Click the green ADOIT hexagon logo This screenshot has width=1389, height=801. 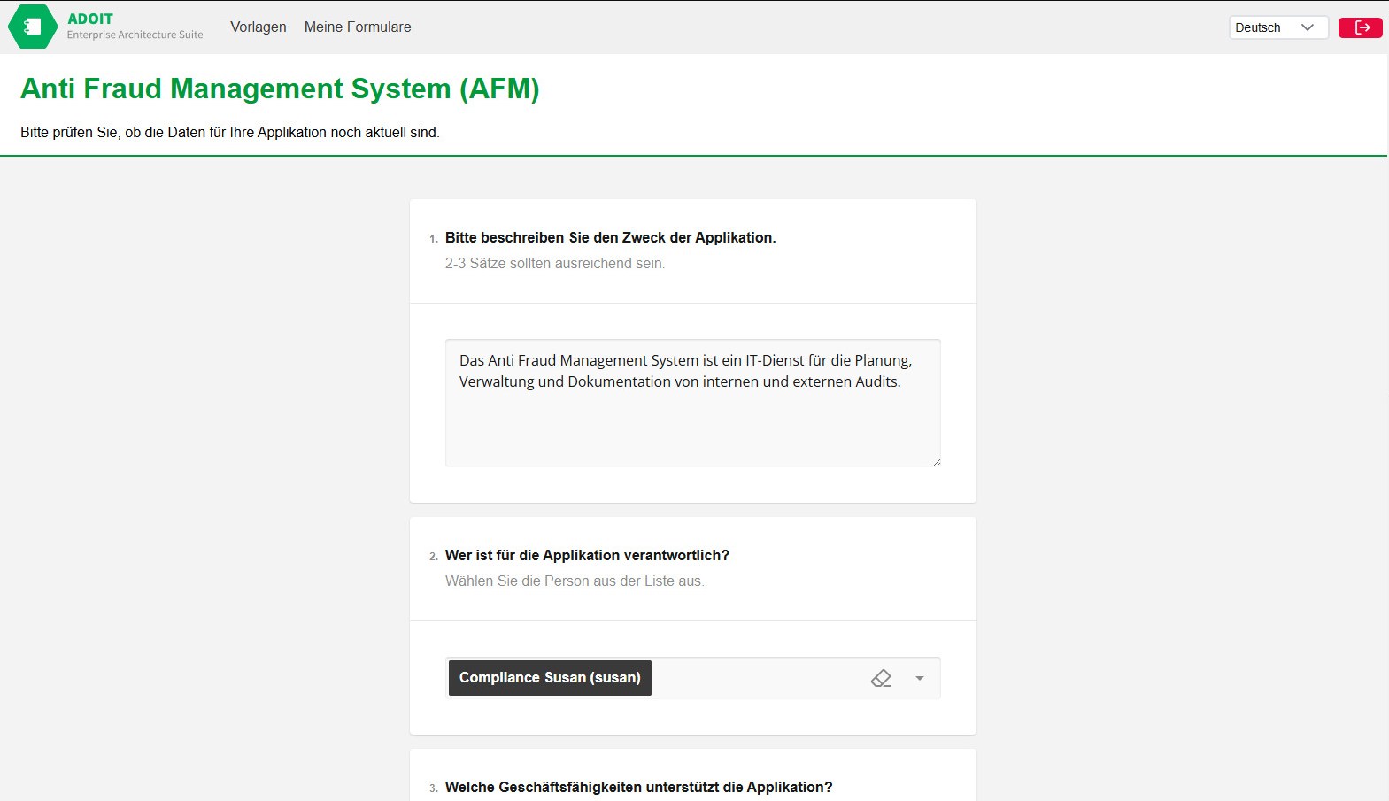coord(33,27)
